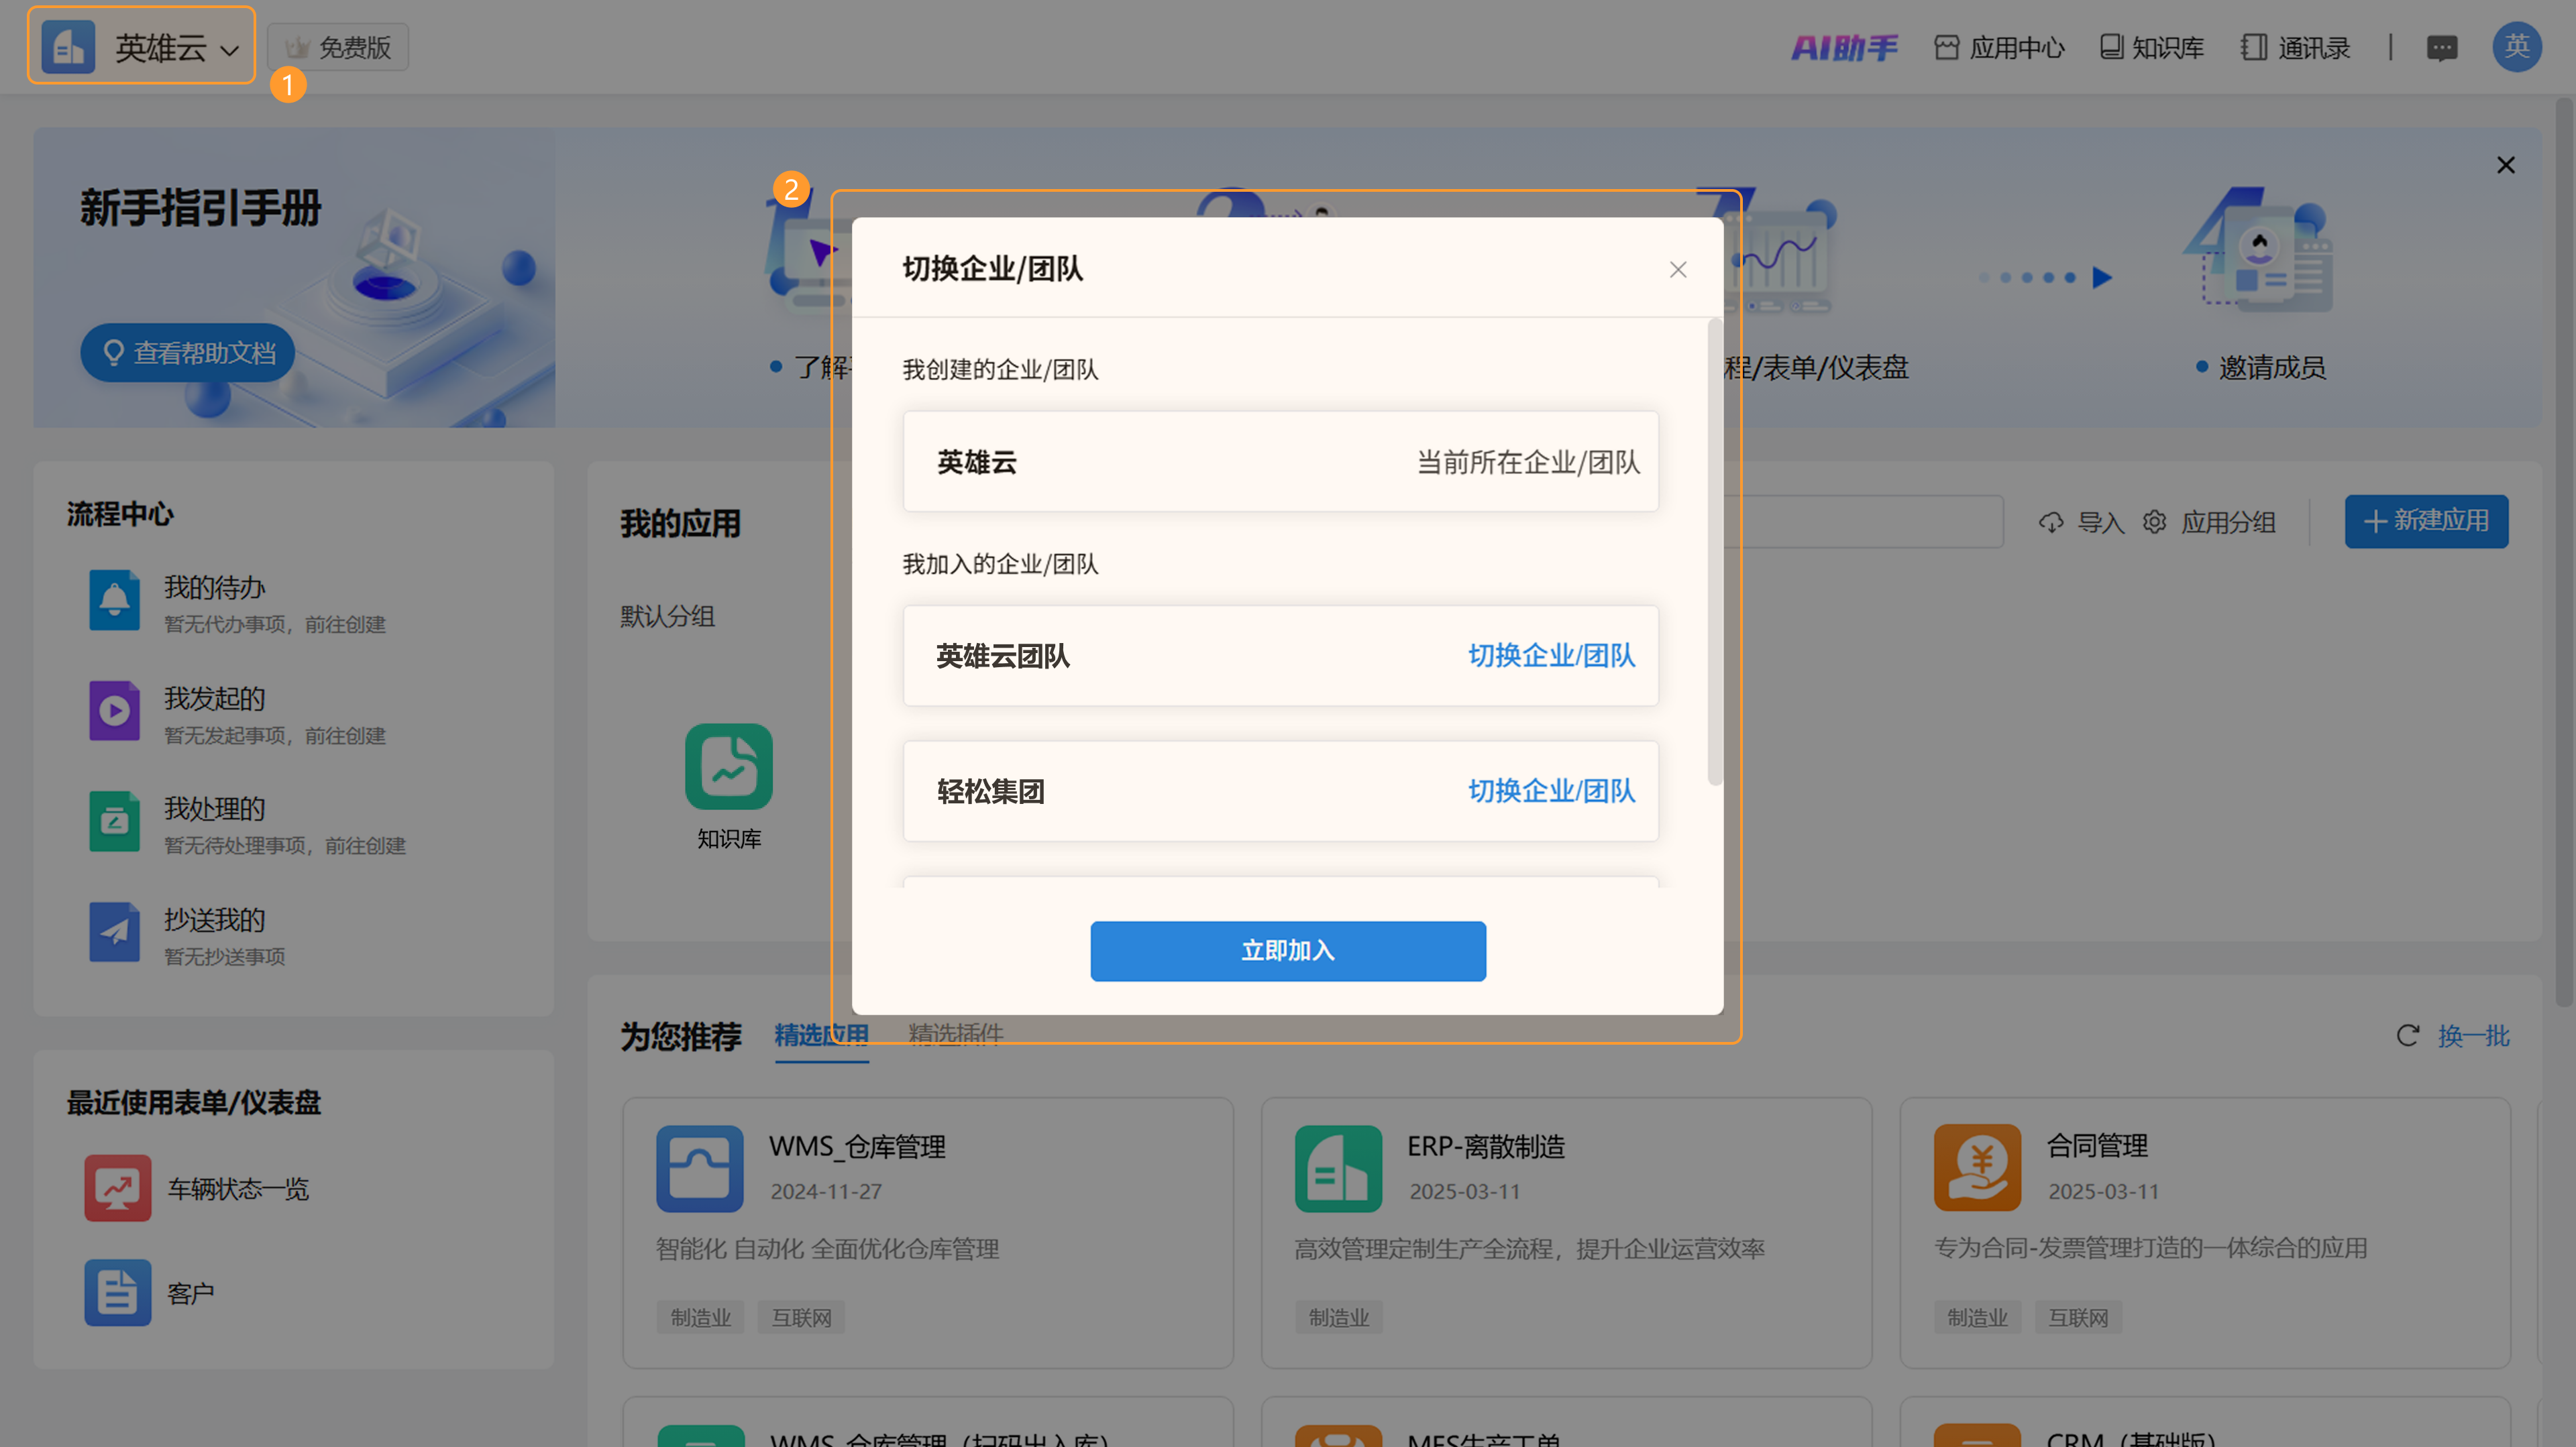Image resolution: width=2576 pixels, height=1447 pixels.
Task: Open the messages chat bubble icon
Action: coord(2442,47)
